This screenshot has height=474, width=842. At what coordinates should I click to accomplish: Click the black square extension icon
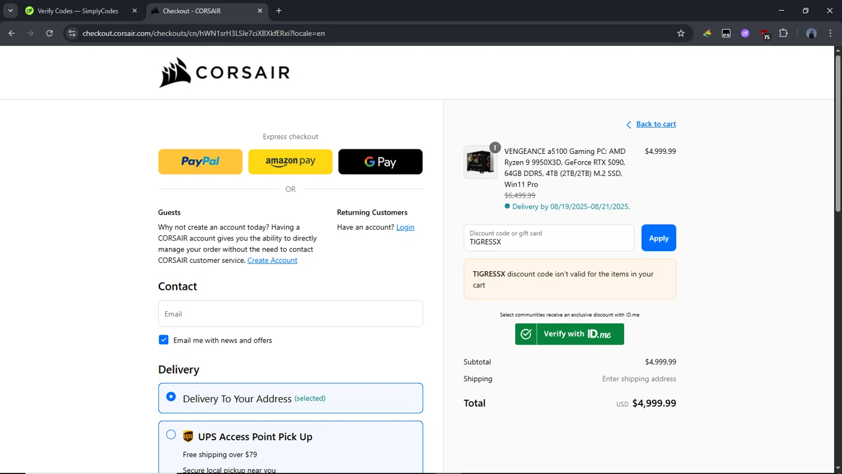[x=726, y=33]
